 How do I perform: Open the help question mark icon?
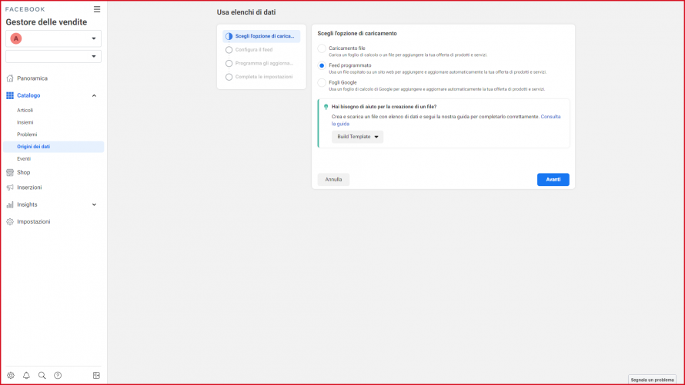58,375
